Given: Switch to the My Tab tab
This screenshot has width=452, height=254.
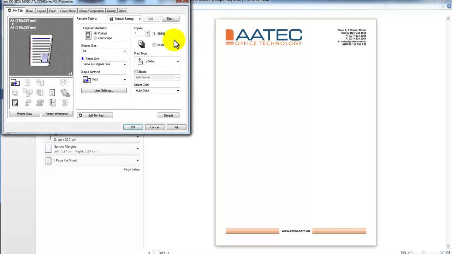Looking at the screenshot, I should click(x=15, y=11).
